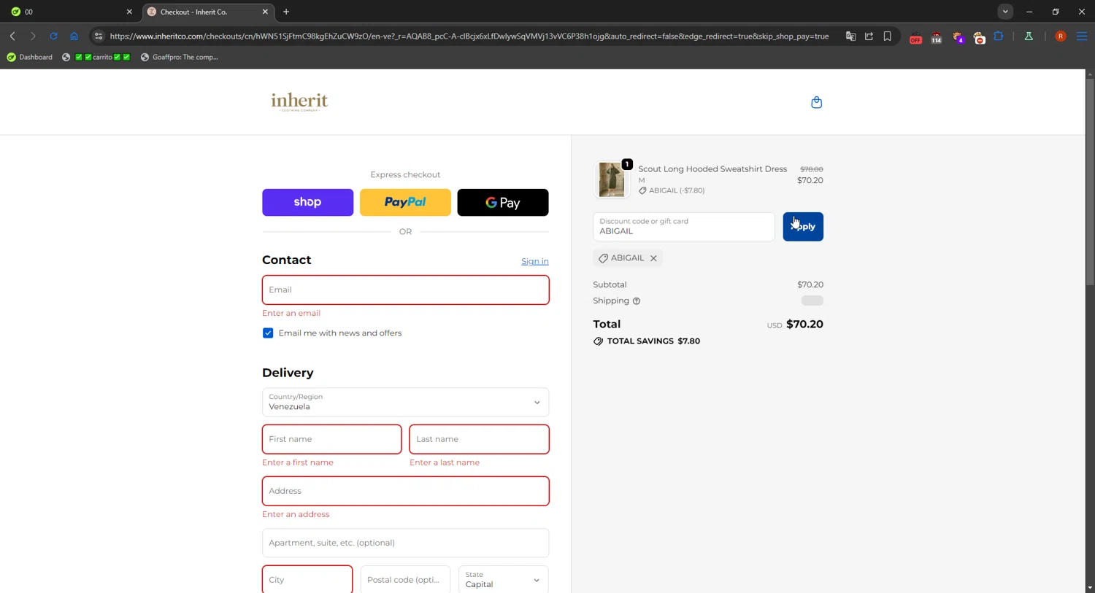The height and width of the screenshot is (593, 1095).
Task: Remove the ABIGAIL discount code tag
Action: click(653, 258)
